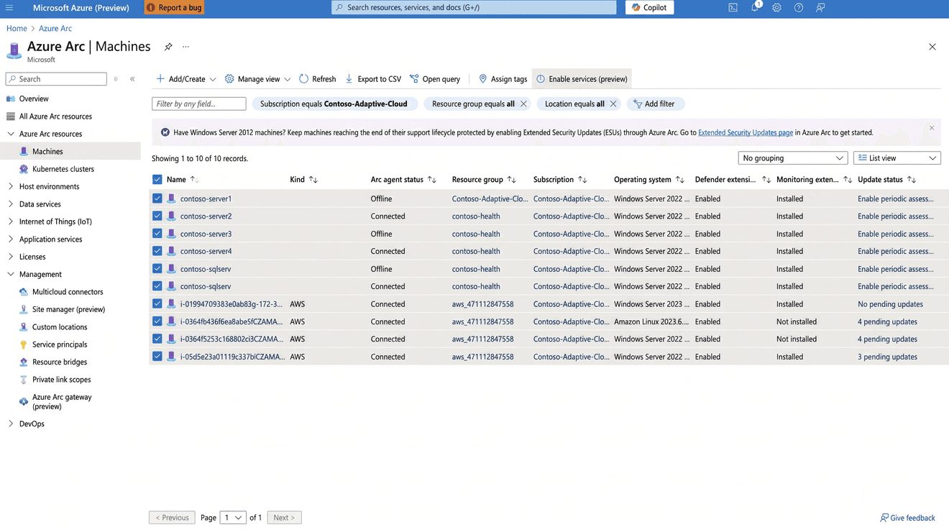This screenshot has height=530, width=949.
Task: Open the page number dropdown
Action: [233, 518]
